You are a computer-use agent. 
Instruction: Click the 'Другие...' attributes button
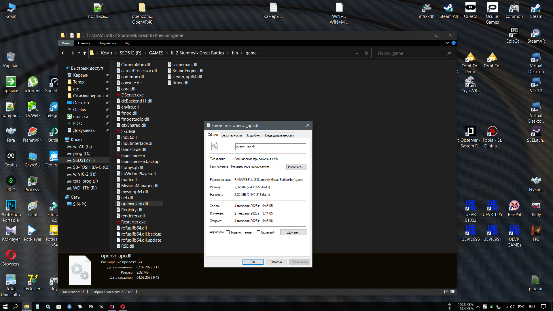(x=293, y=232)
